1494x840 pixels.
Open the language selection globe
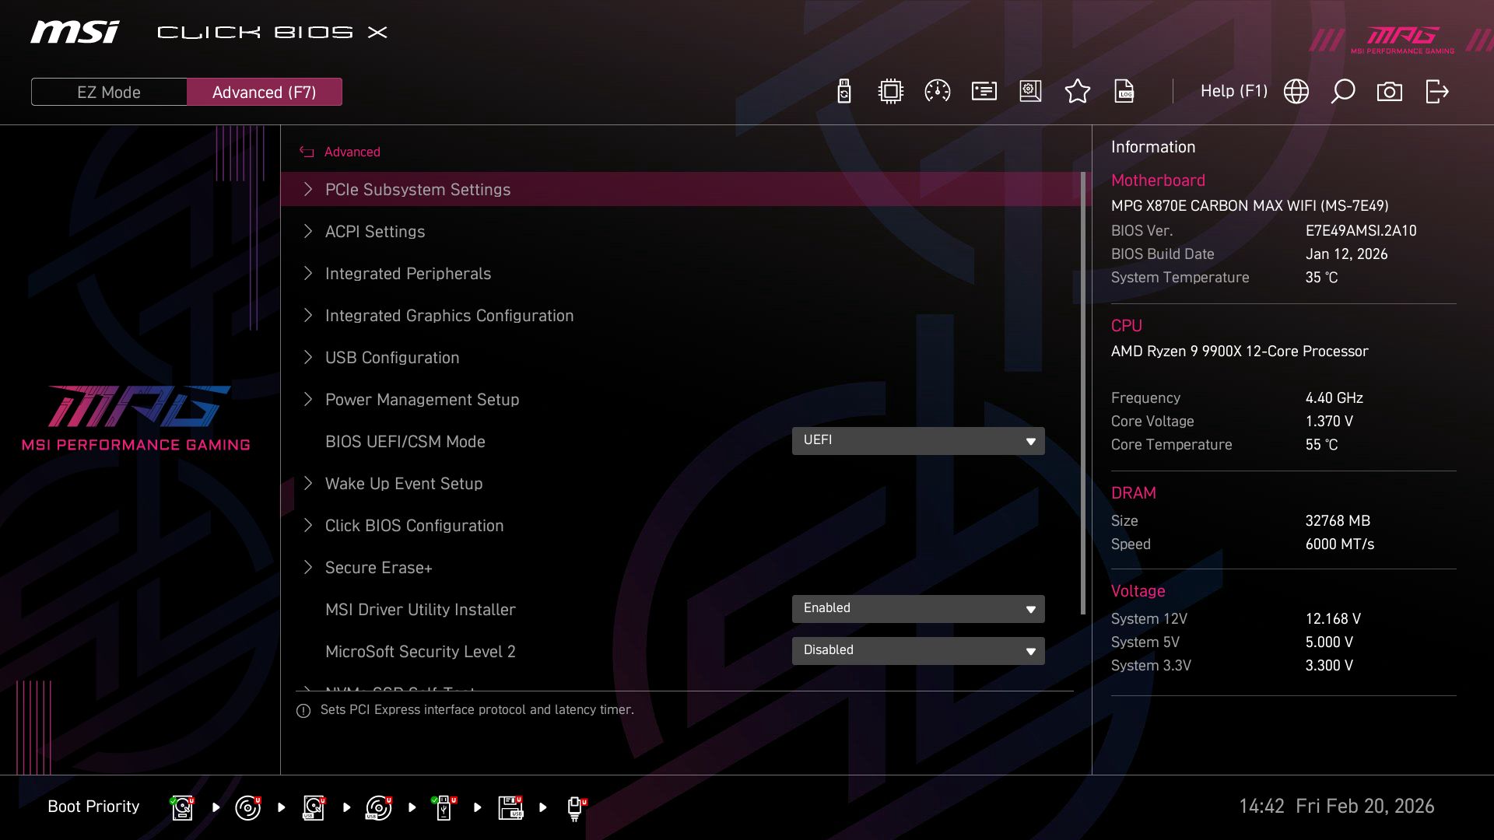click(1296, 91)
